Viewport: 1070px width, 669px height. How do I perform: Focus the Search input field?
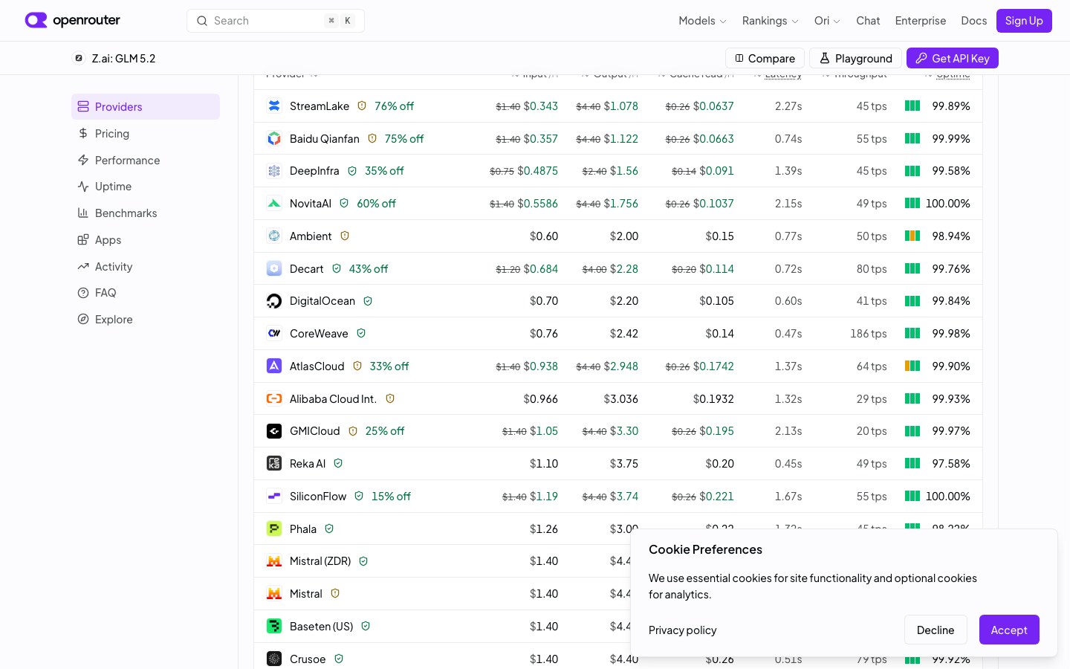276,21
